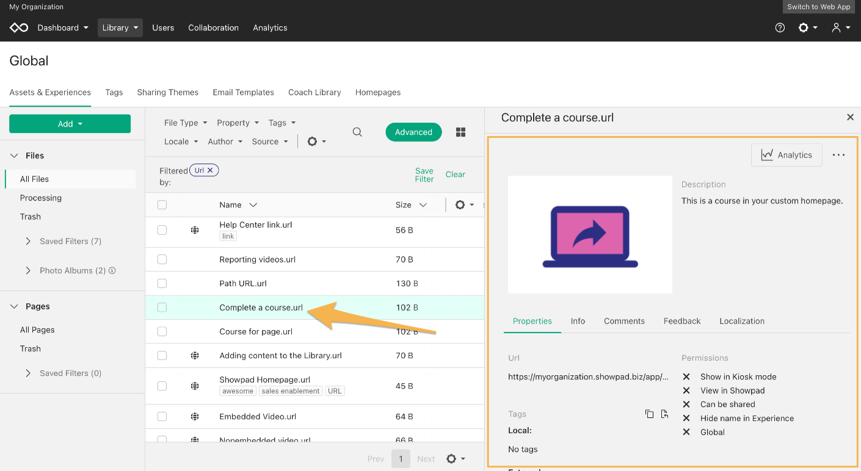Open the Library dropdown menu

pos(120,27)
